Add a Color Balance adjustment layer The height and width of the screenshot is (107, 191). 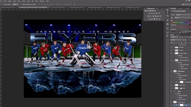pyautogui.click(x=150, y=16)
